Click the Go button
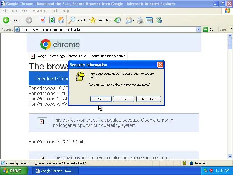Viewport: 233px width, 175px height. click(209, 29)
